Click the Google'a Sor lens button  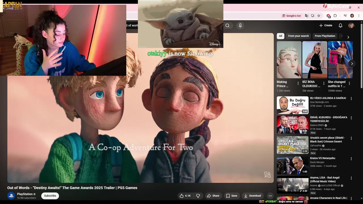291,16
